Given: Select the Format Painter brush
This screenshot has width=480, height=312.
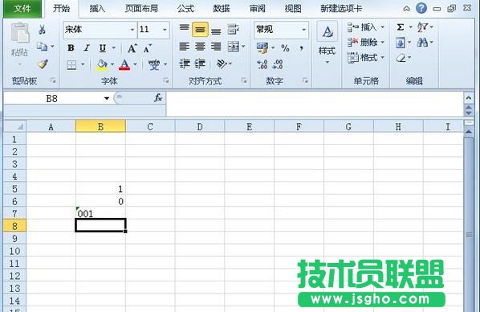Looking at the screenshot, I should 43,64.
